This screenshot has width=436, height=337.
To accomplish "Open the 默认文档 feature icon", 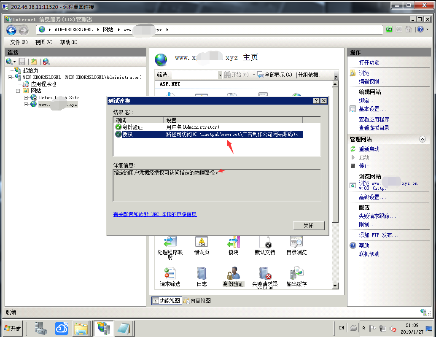I will [265, 245].
